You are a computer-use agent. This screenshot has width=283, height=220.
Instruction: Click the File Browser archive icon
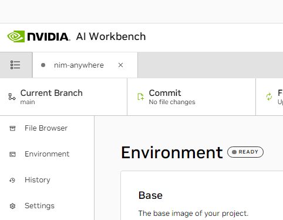click(12, 128)
